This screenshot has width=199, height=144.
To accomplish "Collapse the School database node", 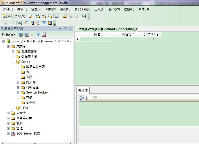I will [x=13, y=62].
